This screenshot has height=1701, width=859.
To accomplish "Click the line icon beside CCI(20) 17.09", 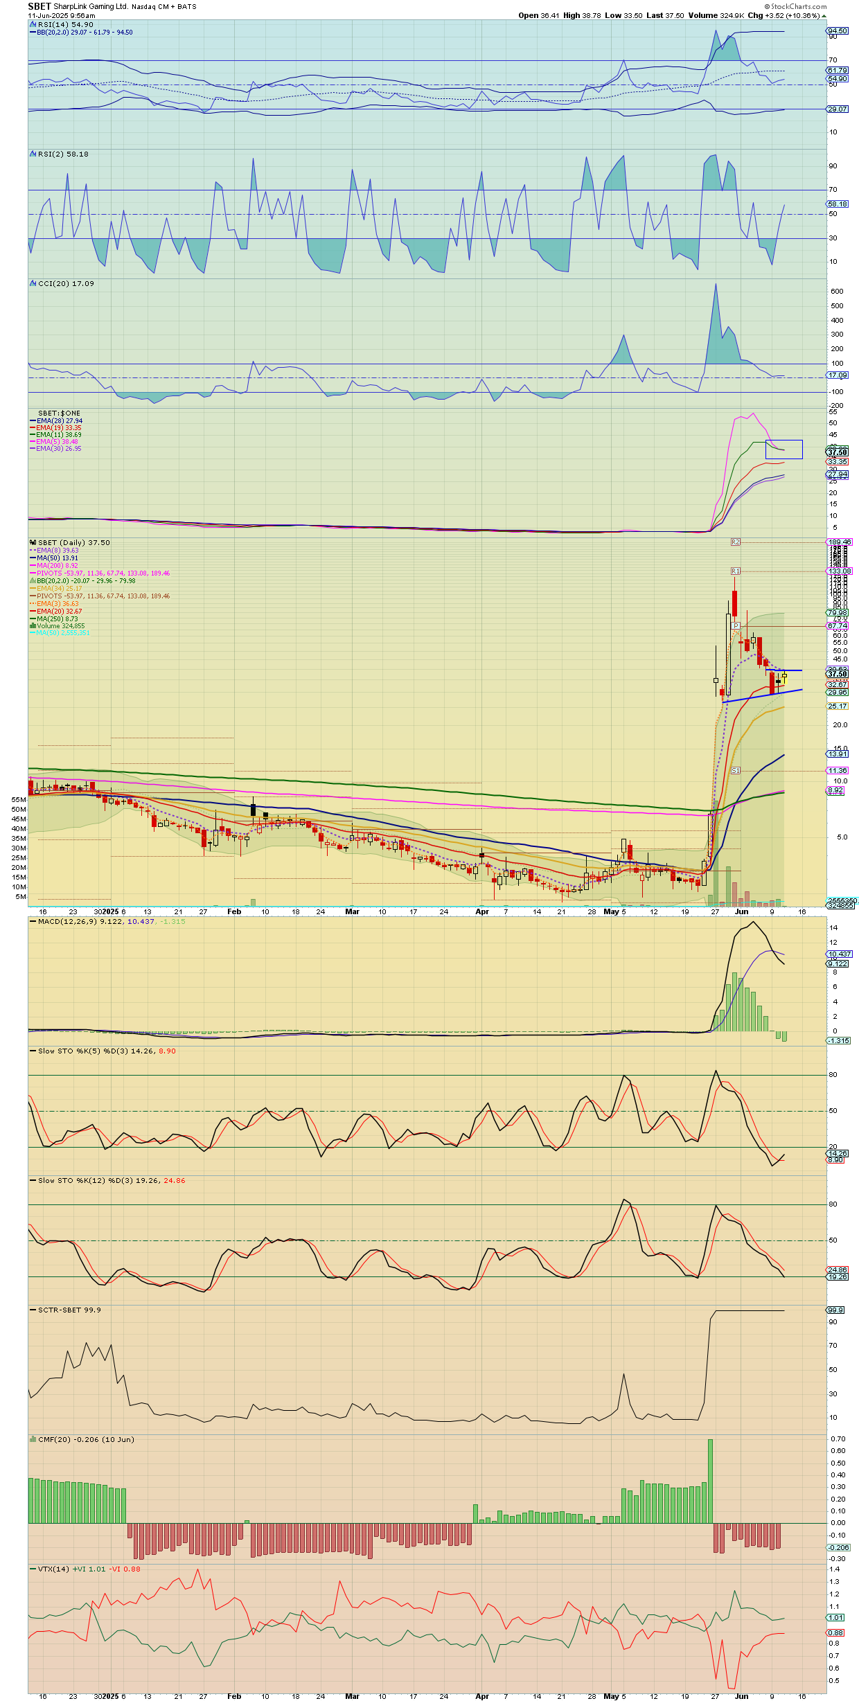I will (33, 283).
